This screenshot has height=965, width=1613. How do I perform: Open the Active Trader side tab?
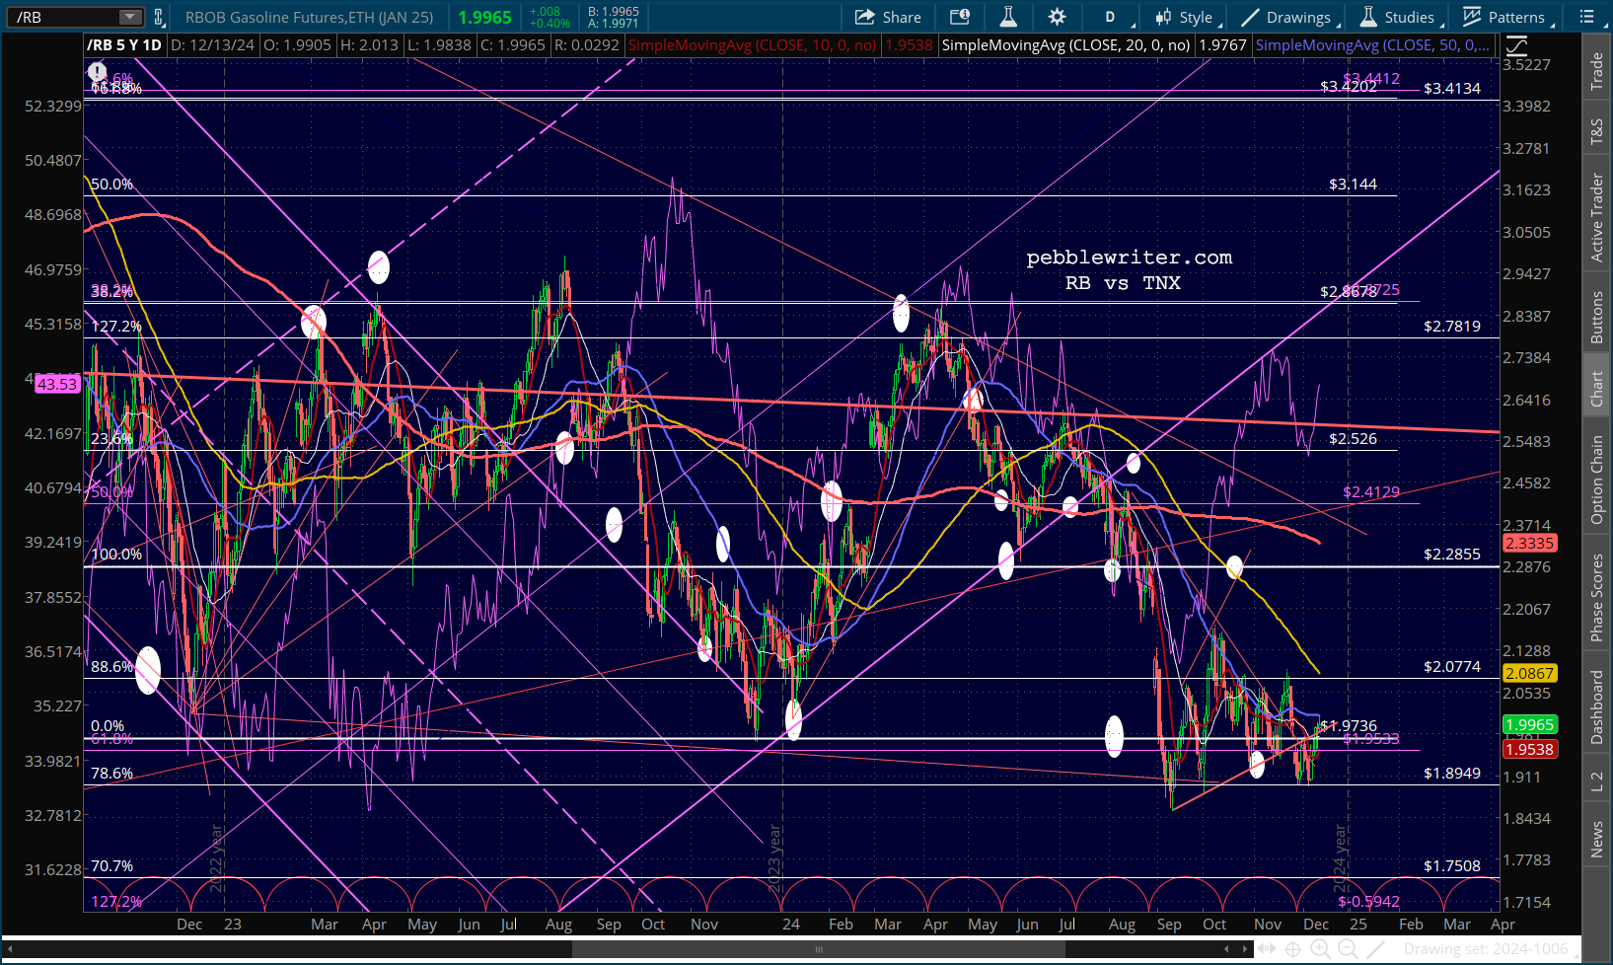[x=1596, y=217]
